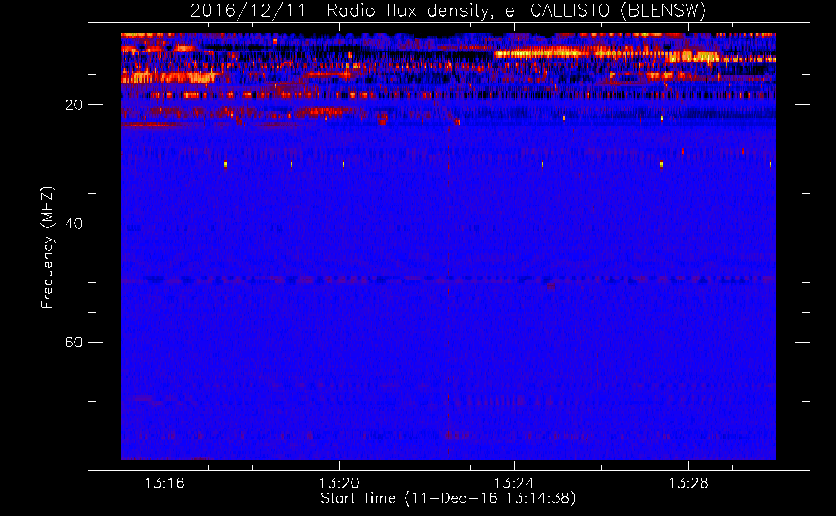Click the date '2016/12/11' in the title
Image resolution: width=836 pixels, height=516 pixels.
click(249, 10)
